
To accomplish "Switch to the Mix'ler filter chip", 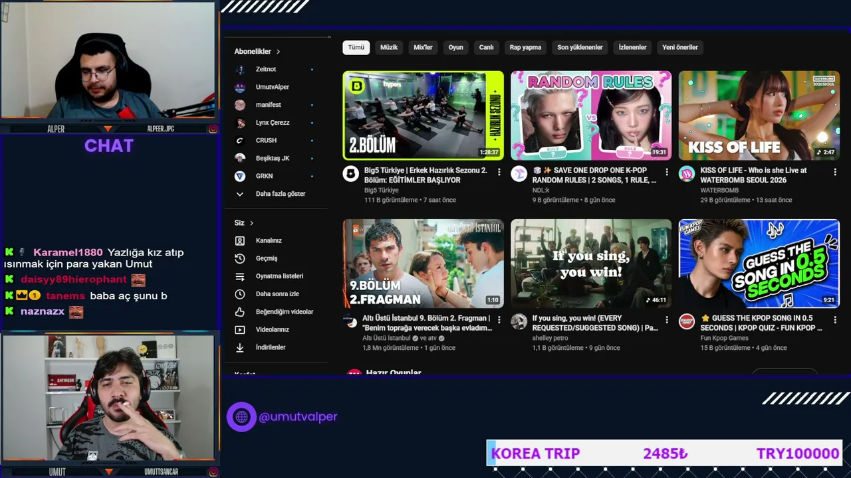I will click(x=423, y=47).
